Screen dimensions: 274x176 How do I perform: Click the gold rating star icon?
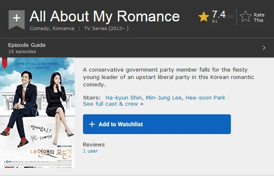tap(204, 17)
